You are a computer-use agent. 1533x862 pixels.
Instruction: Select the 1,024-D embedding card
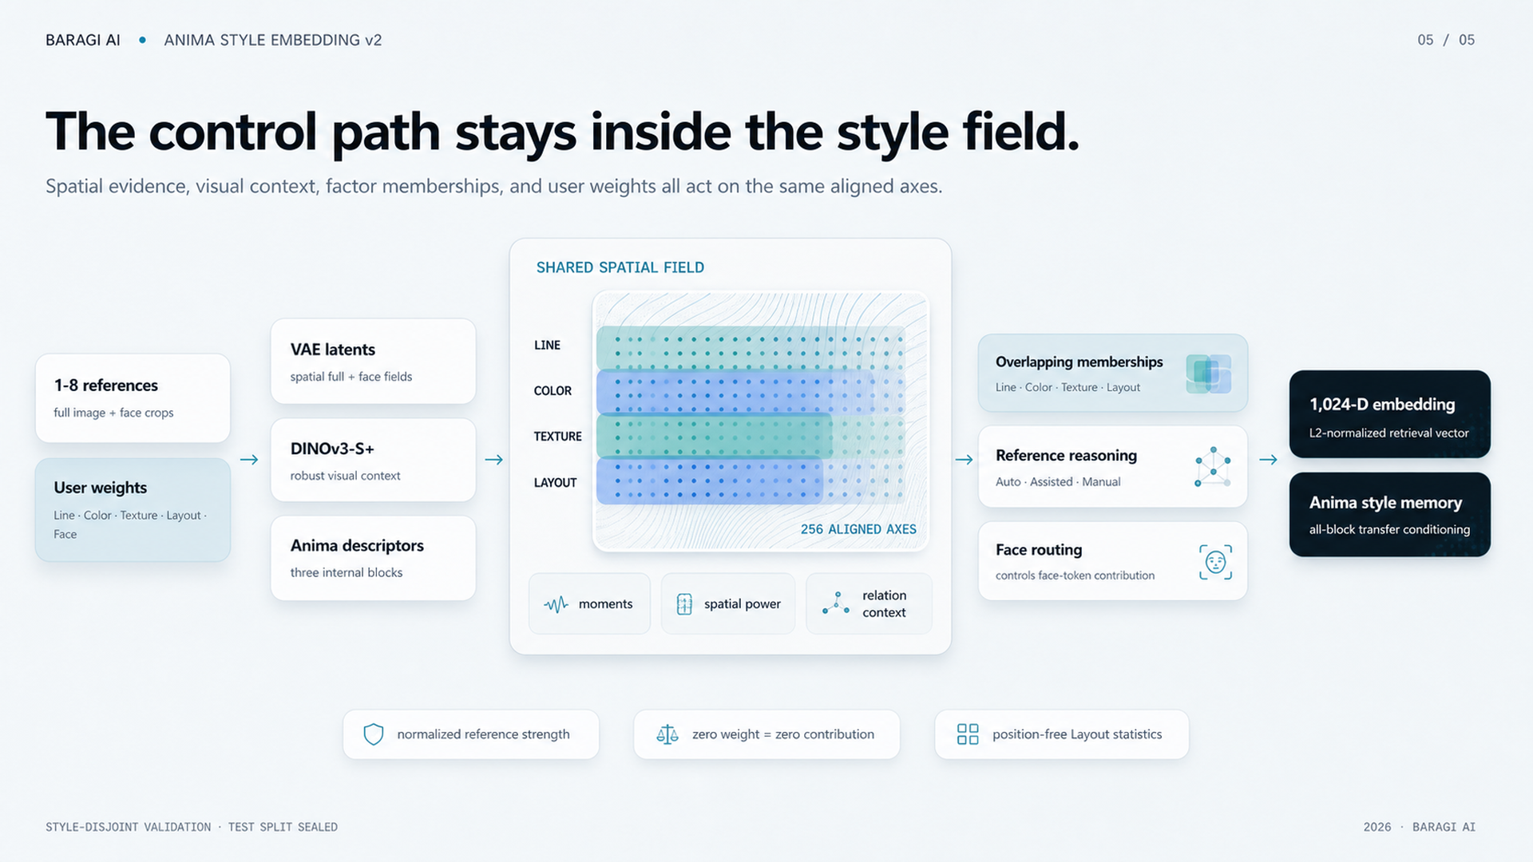coord(1389,414)
